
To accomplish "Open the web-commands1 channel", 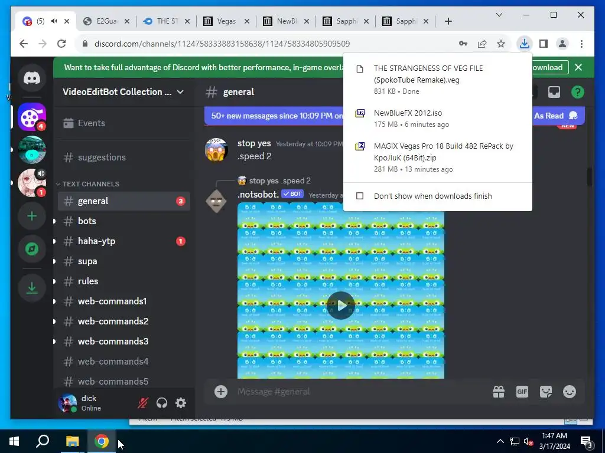I will (123, 301).
